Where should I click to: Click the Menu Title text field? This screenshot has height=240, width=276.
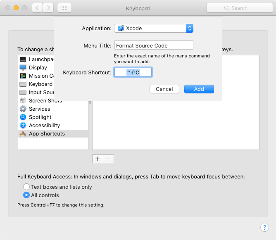coord(154,45)
